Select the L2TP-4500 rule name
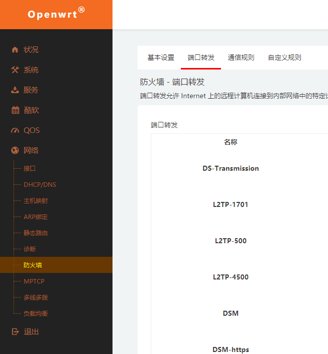The width and height of the screenshot is (328, 354). coord(231,277)
